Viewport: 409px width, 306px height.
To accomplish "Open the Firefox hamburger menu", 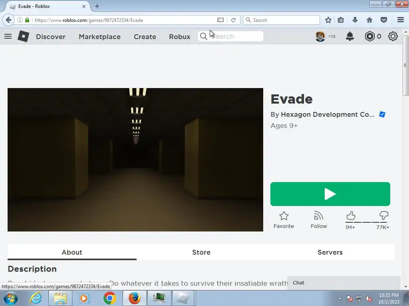I will click(x=401, y=20).
